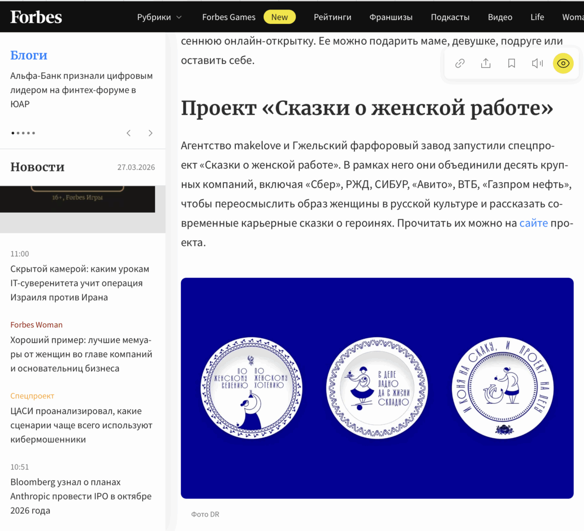The image size is (584, 531).
Task: Open Франшизы in top navigation
Action: click(391, 17)
